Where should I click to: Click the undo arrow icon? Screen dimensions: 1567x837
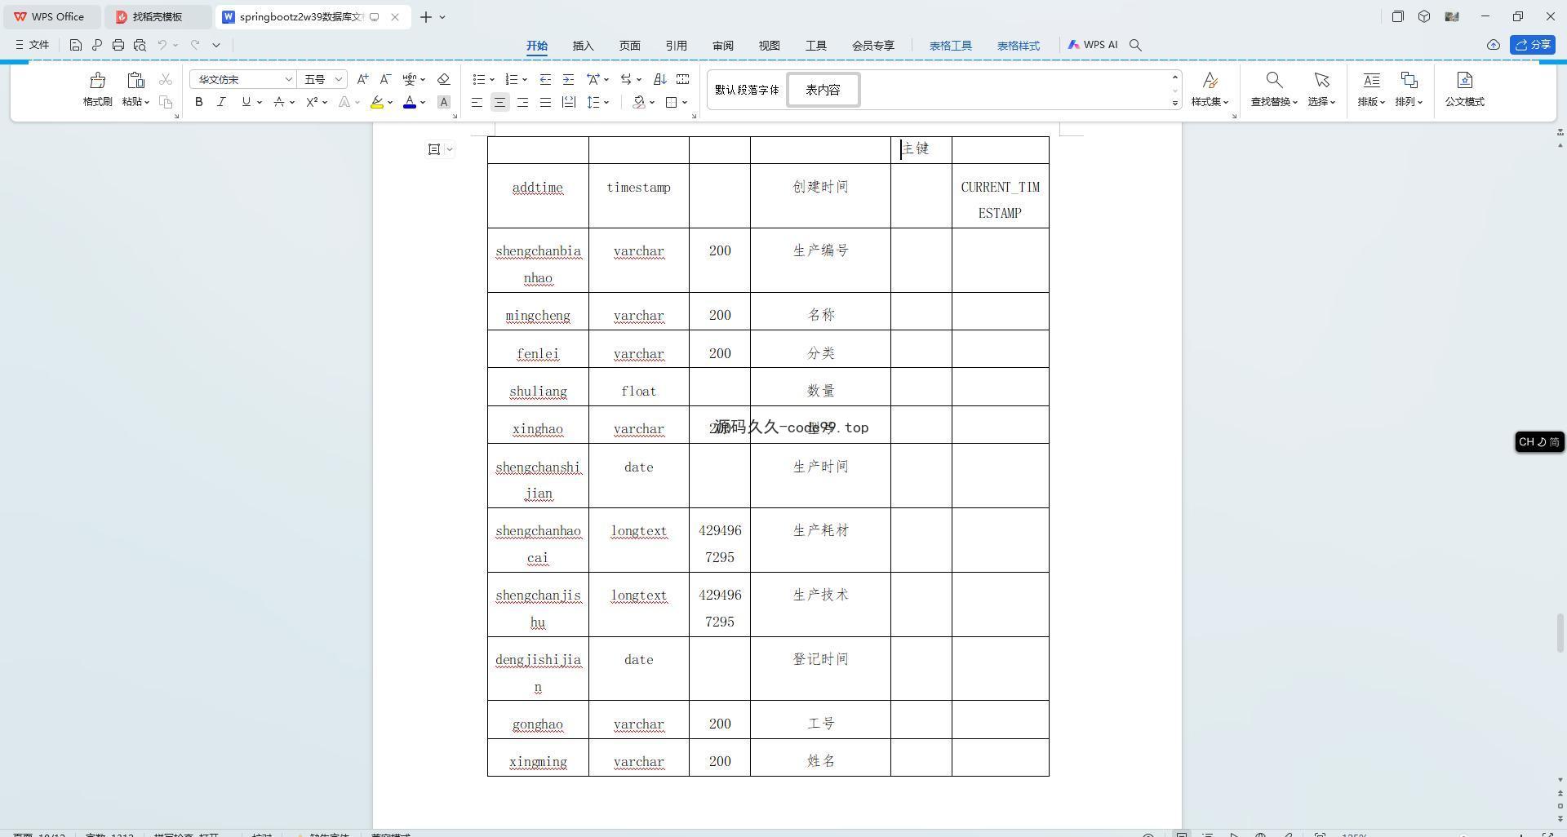pos(162,45)
